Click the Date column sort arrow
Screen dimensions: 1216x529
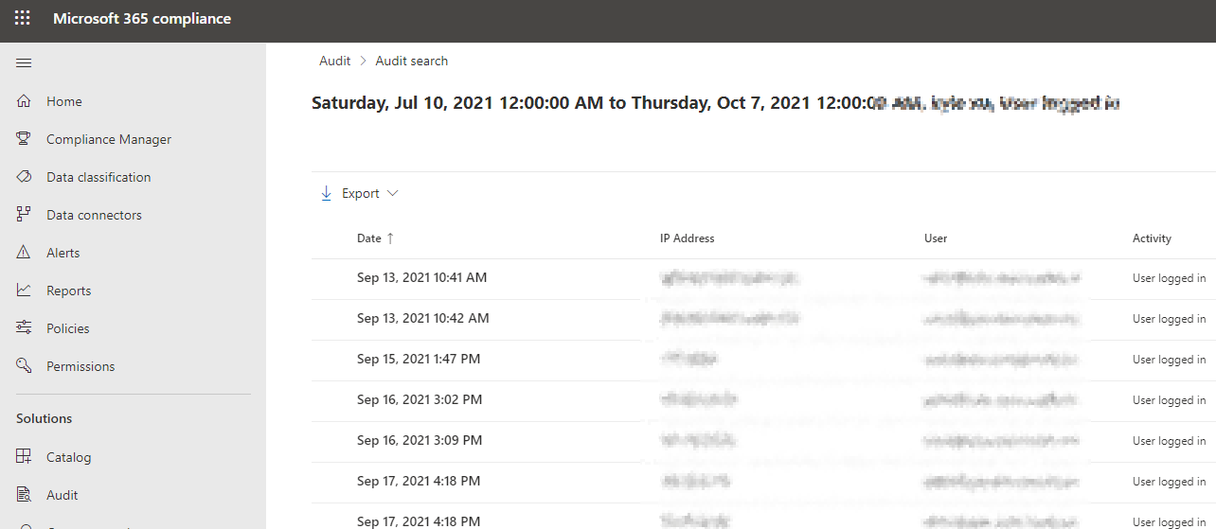click(x=390, y=238)
